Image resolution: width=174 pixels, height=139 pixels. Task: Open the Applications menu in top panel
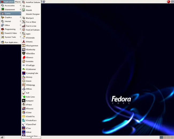pos(7,2)
